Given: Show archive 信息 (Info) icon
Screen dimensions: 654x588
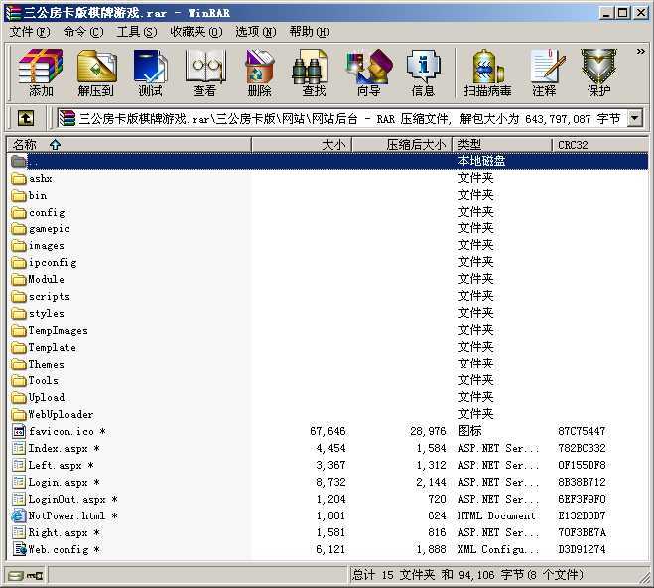Looking at the screenshot, I should click(423, 73).
